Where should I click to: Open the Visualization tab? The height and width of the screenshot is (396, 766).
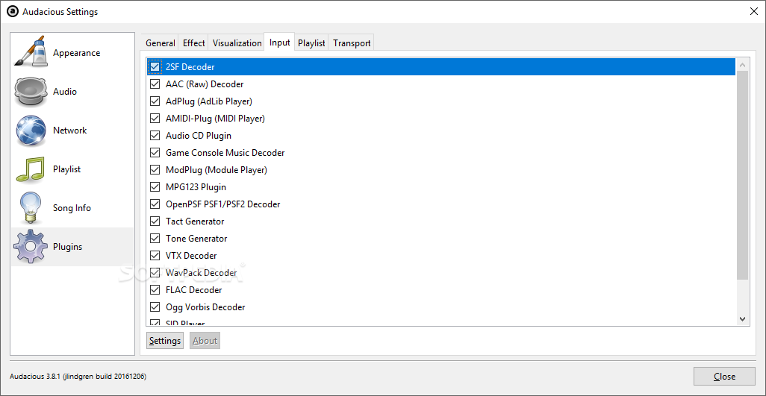(237, 43)
